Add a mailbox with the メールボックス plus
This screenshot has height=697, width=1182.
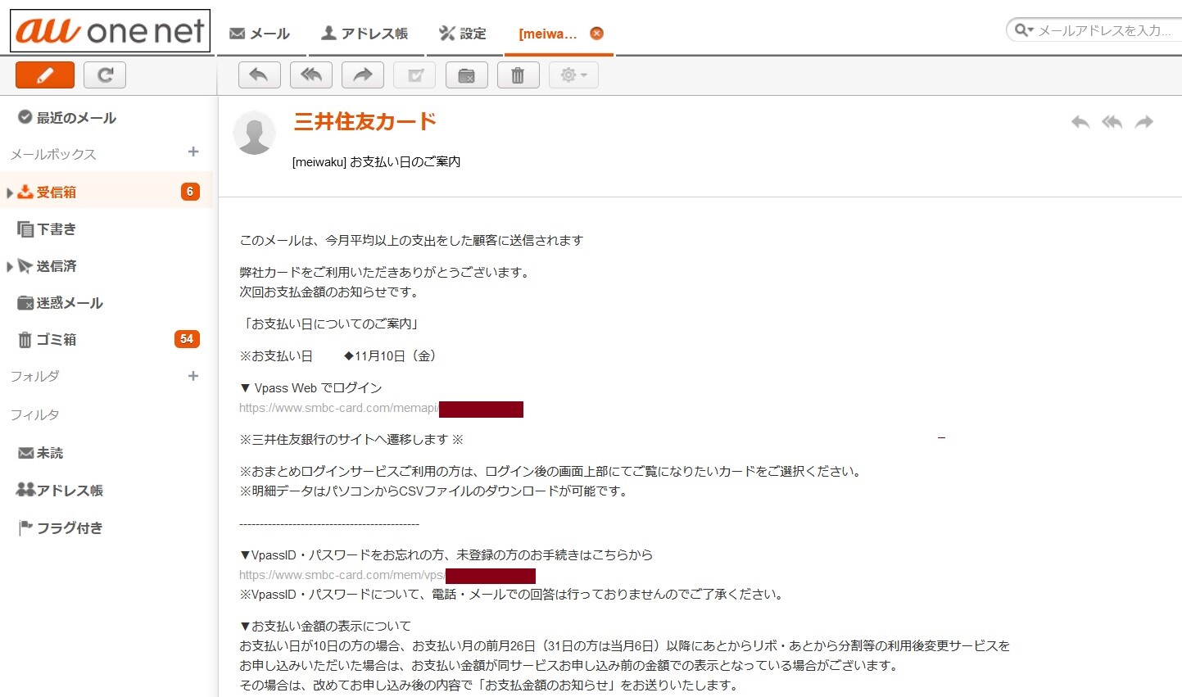[x=193, y=152]
